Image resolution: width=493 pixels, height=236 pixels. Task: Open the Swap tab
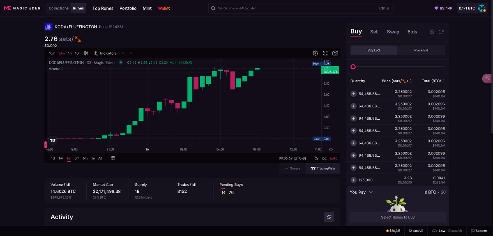point(393,32)
